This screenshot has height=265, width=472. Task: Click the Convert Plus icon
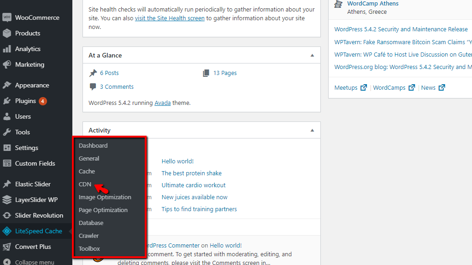click(7, 247)
